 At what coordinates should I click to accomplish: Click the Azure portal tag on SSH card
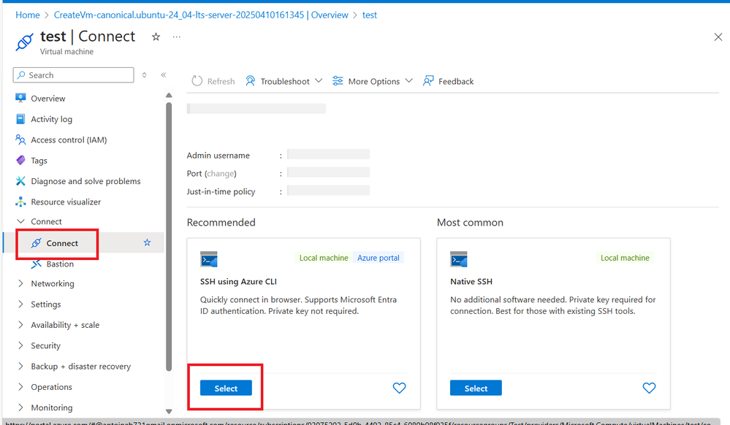pyautogui.click(x=378, y=258)
